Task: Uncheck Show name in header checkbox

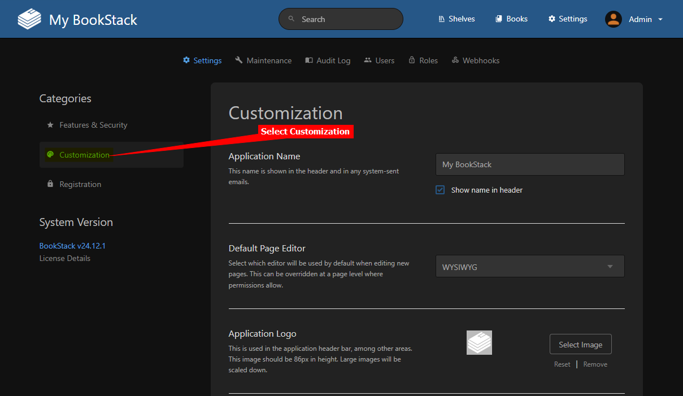Action: pyautogui.click(x=440, y=190)
